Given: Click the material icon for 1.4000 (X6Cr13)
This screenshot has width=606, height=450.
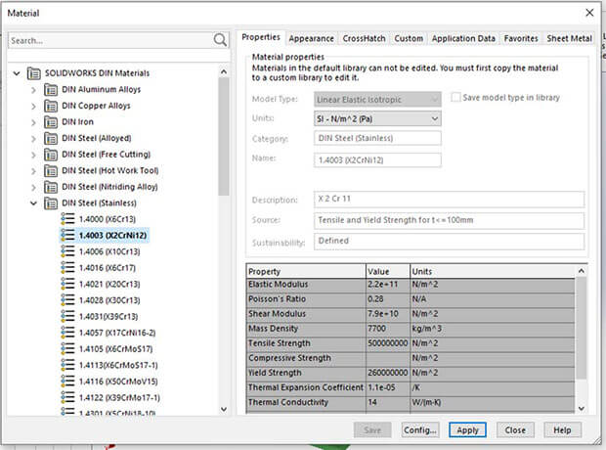Looking at the screenshot, I should pos(67,219).
